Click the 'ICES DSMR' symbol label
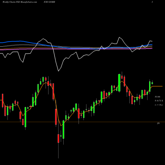Image resolution: width=165 pixels, height=165 pixels. click(x=49, y=2)
